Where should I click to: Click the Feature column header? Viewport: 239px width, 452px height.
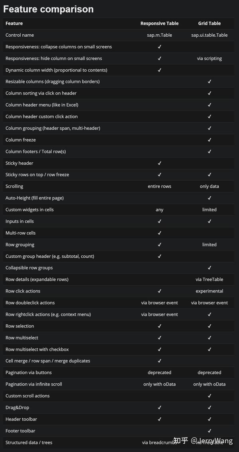pyautogui.click(x=14, y=24)
